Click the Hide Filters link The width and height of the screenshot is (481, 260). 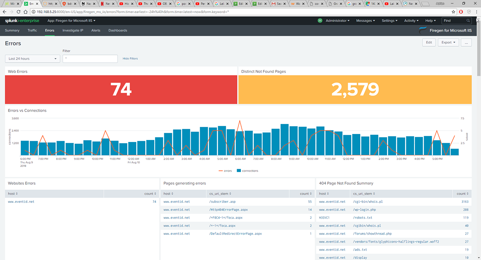coord(130,59)
